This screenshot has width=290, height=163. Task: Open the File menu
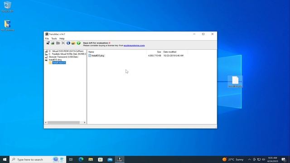(47, 38)
